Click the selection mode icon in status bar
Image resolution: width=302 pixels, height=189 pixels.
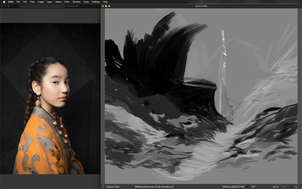coord(103,187)
